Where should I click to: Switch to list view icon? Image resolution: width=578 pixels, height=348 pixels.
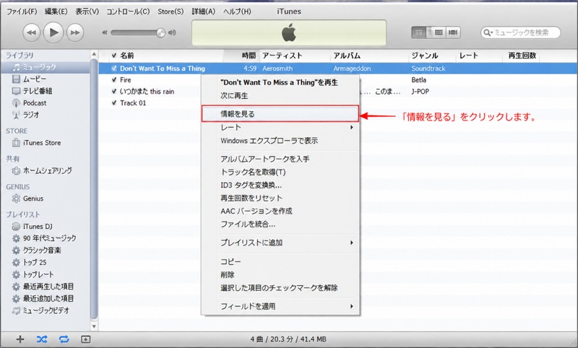pyautogui.click(x=439, y=32)
